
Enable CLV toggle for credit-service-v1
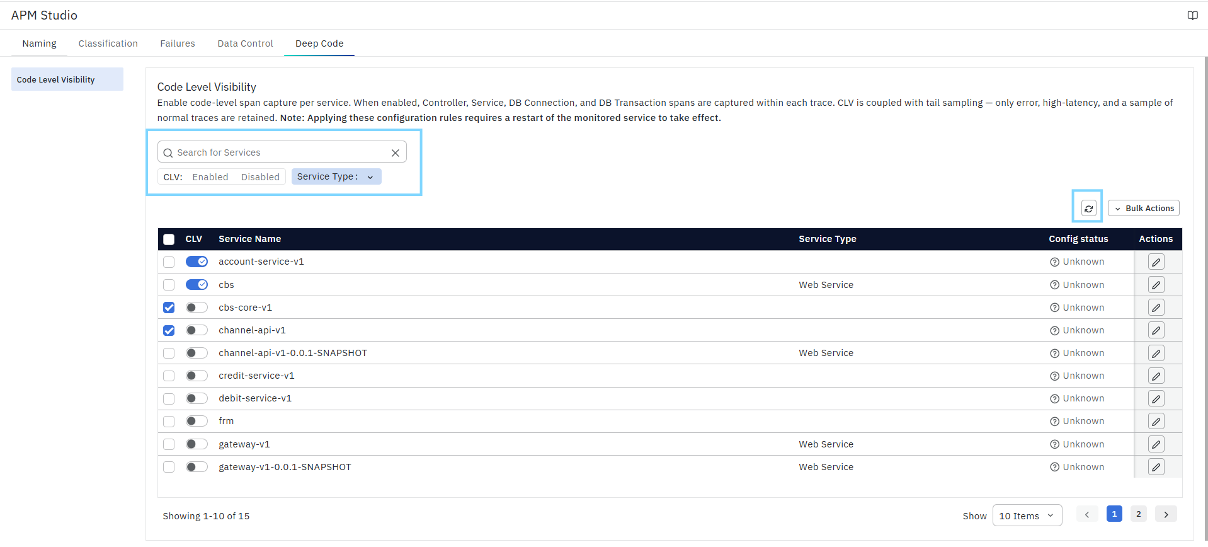click(x=197, y=376)
